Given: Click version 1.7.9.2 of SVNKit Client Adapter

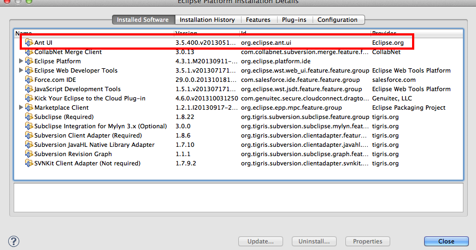Looking at the screenshot, I should 186,163.
